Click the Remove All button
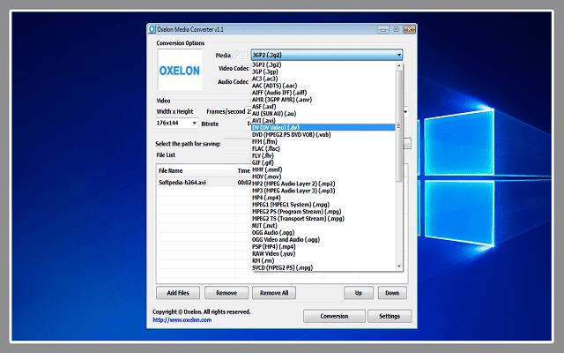Screen dimensions: 564x353 pos(274,292)
